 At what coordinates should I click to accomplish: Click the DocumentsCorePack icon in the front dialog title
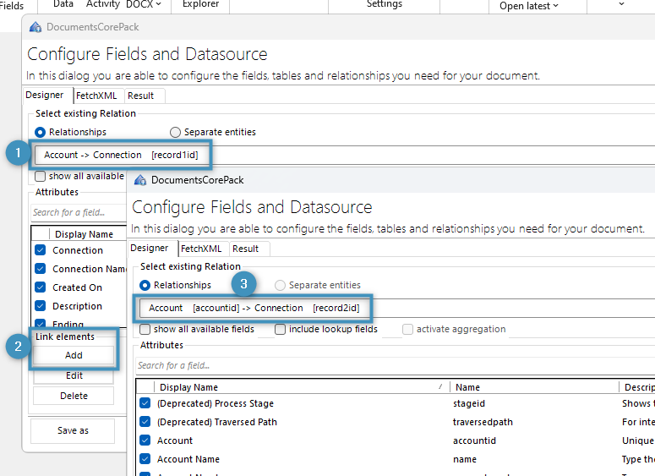point(140,180)
